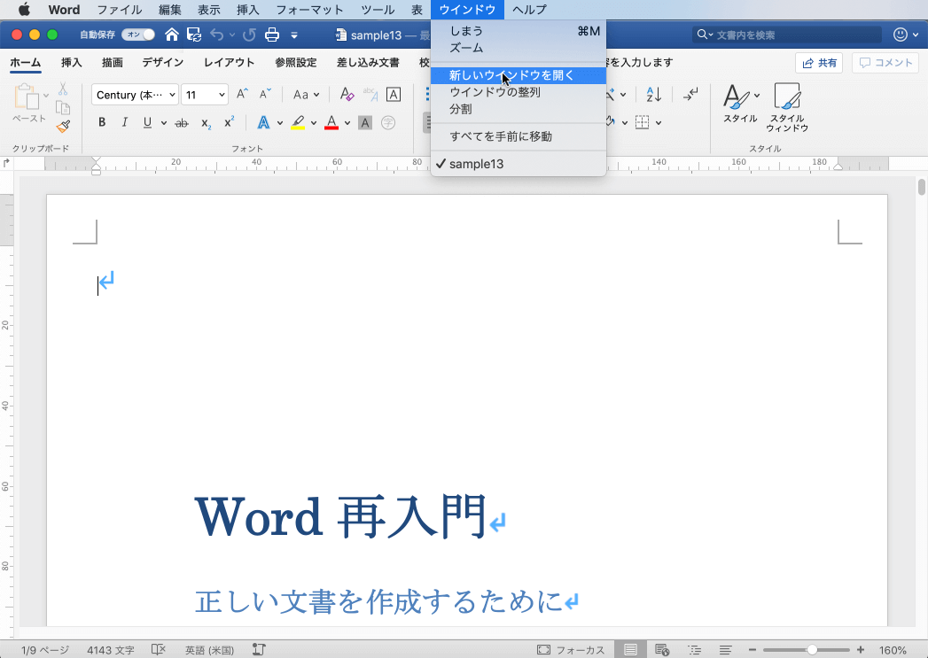Expand underline style dropdown arrow

pyautogui.click(x=164, y=123)
